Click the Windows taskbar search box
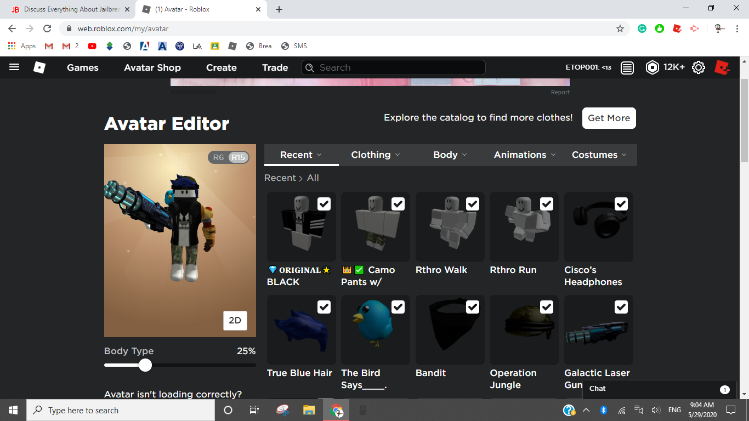The width and height of the screenshot is (749, 421). 121,410
